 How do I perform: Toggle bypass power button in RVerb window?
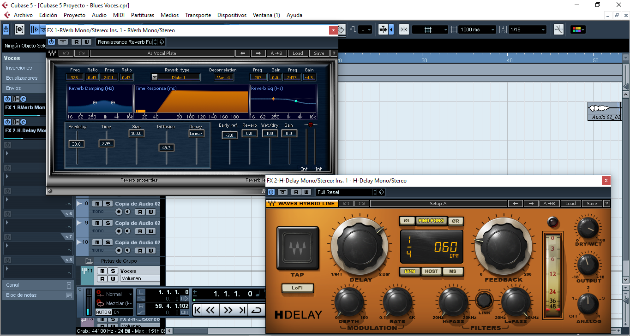click(51, 42)
